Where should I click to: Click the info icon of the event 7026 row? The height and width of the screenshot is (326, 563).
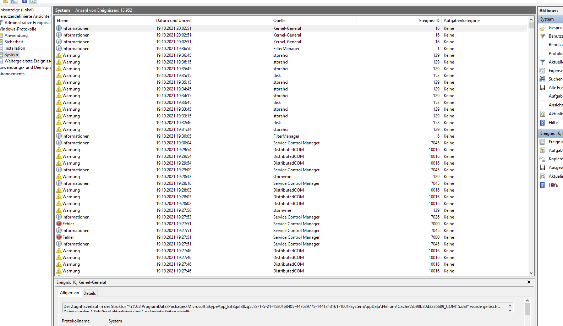click(x=59, y=217)
